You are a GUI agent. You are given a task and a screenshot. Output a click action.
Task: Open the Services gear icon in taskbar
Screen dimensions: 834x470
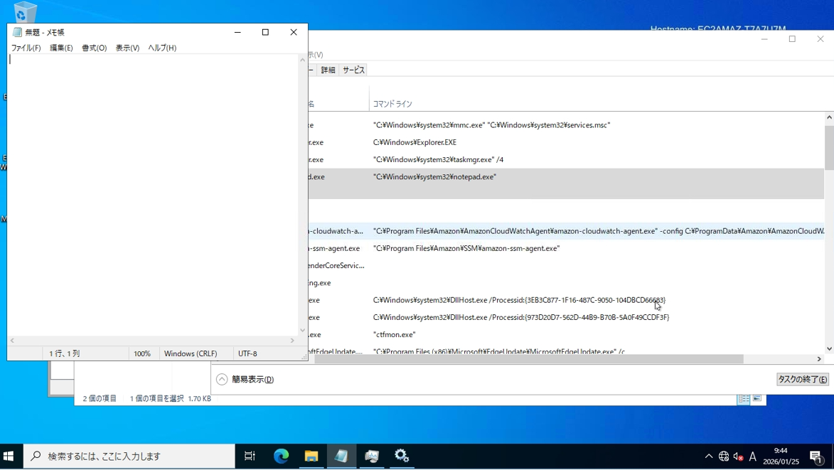point(402,456)
